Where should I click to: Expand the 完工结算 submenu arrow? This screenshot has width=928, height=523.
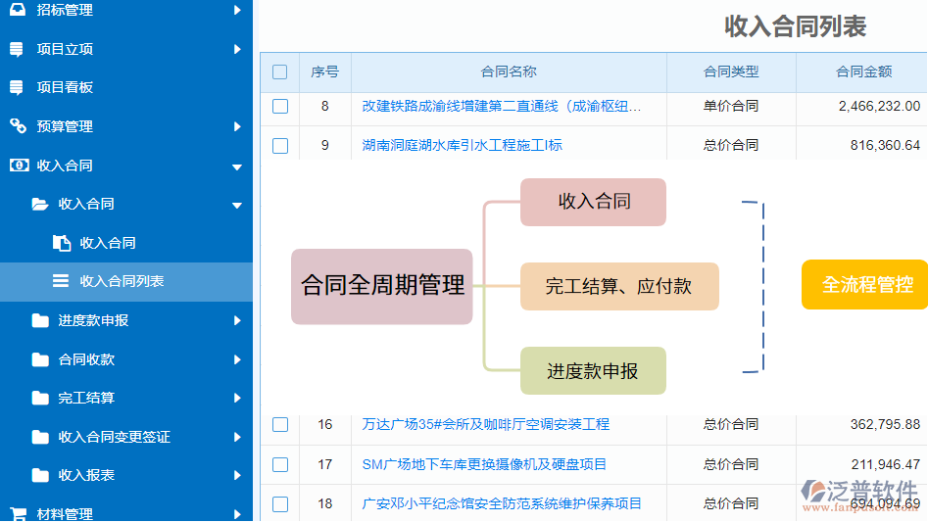[x=237, y=398]
